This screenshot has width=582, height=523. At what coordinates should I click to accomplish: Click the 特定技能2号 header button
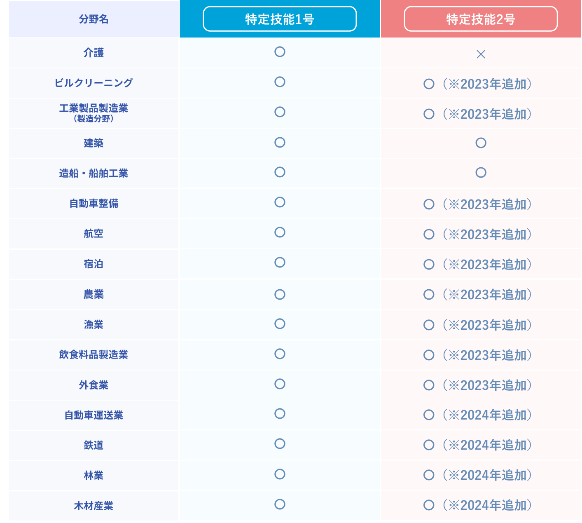481,19
